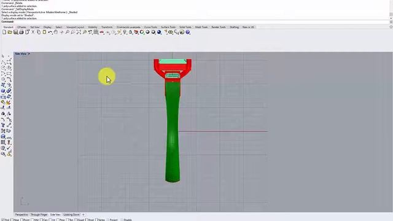Click the Side View viewport tab at bottom

click(x=55, y=215)
